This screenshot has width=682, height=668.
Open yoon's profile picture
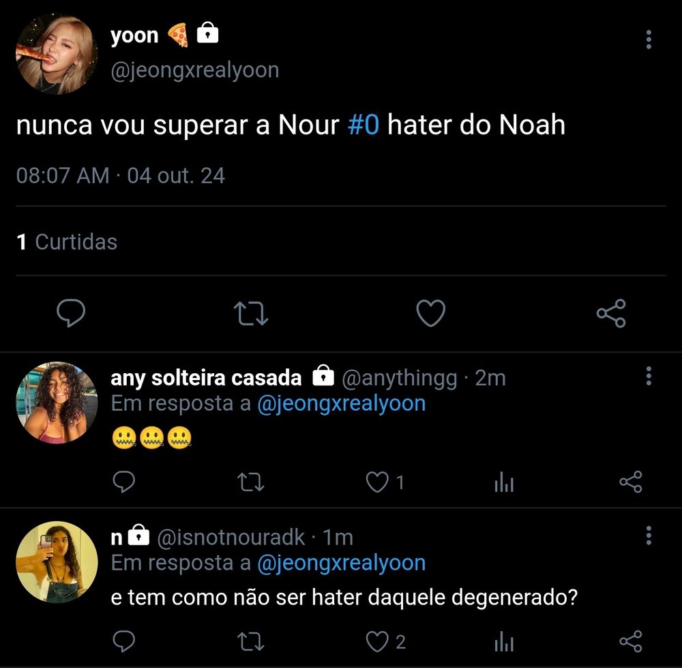57,55
